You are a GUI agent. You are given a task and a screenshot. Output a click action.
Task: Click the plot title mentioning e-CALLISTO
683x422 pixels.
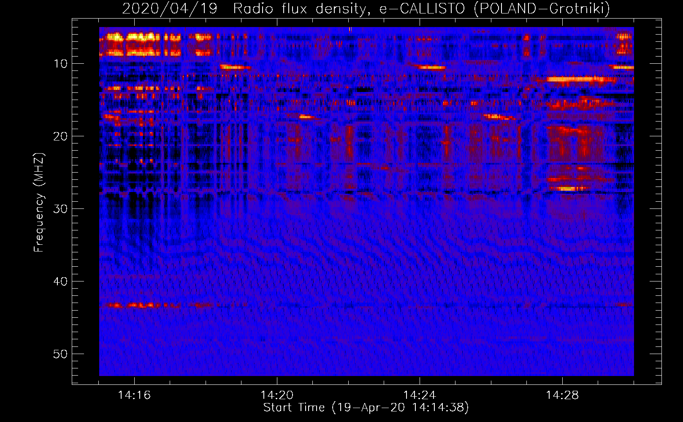point(366,8)
